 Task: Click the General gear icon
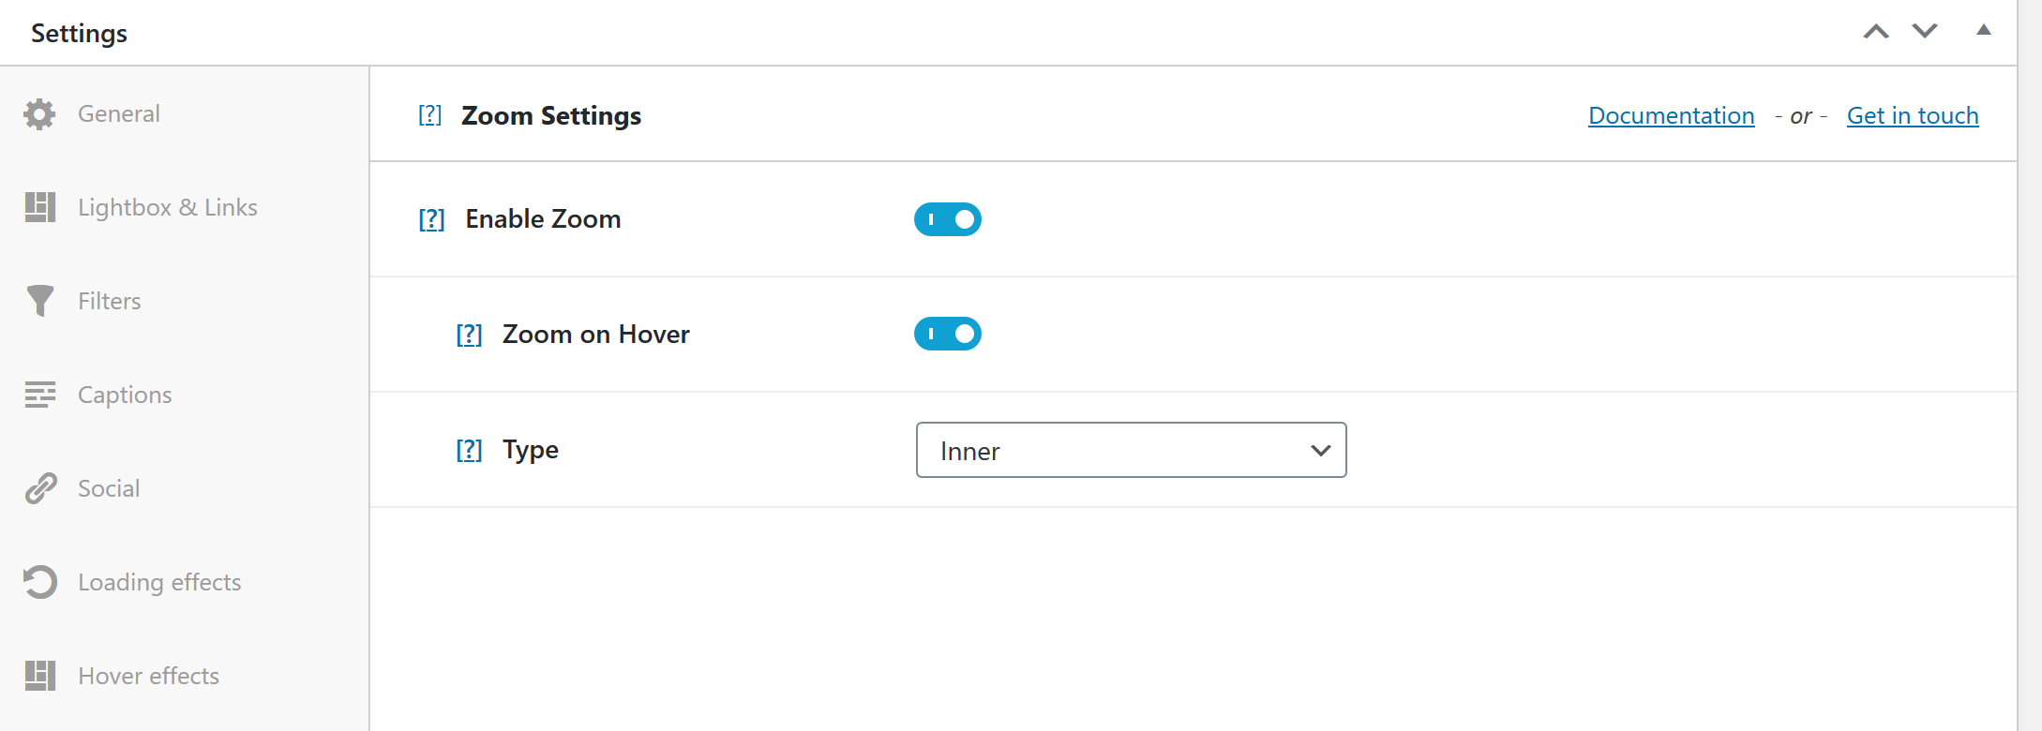(39, 113)
